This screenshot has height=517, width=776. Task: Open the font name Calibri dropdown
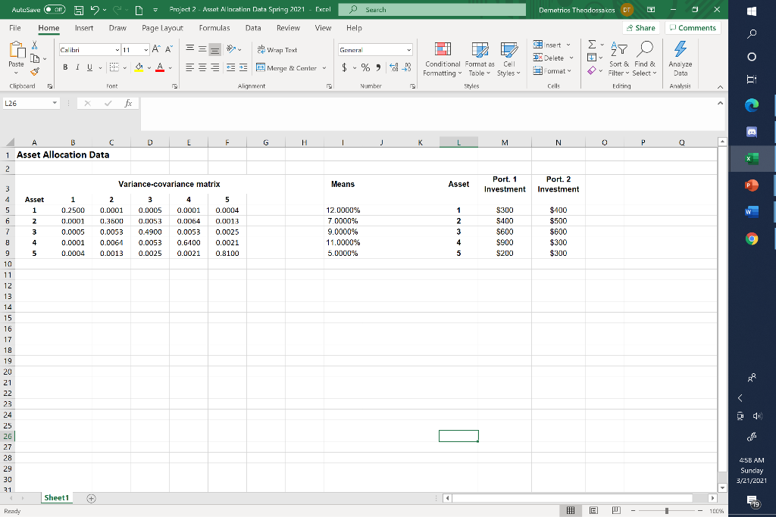coord(117,50)
